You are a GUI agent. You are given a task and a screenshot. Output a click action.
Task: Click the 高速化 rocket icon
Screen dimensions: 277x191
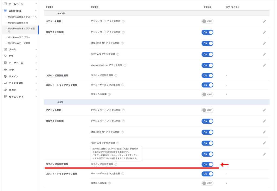(x=5, y=90)
